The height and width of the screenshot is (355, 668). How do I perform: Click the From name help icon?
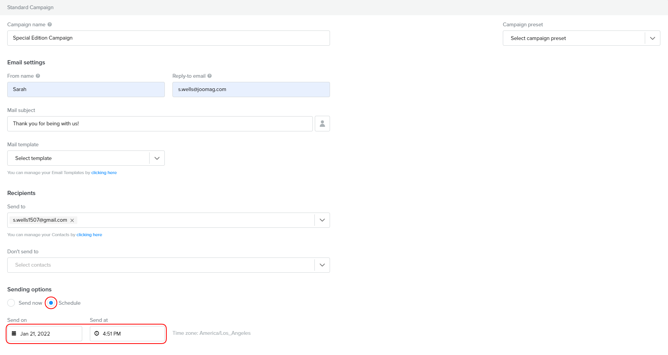(x=38, y=76)
